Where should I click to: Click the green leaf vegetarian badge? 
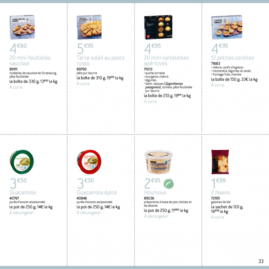click(168, 183)
